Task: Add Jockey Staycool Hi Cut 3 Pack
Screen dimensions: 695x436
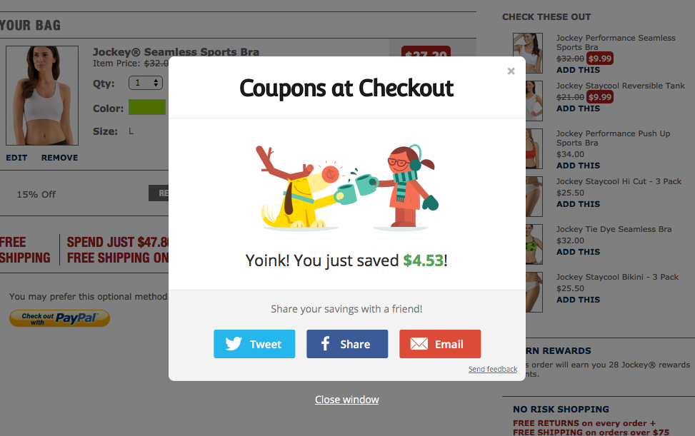Action: click(x=578, y=204)
